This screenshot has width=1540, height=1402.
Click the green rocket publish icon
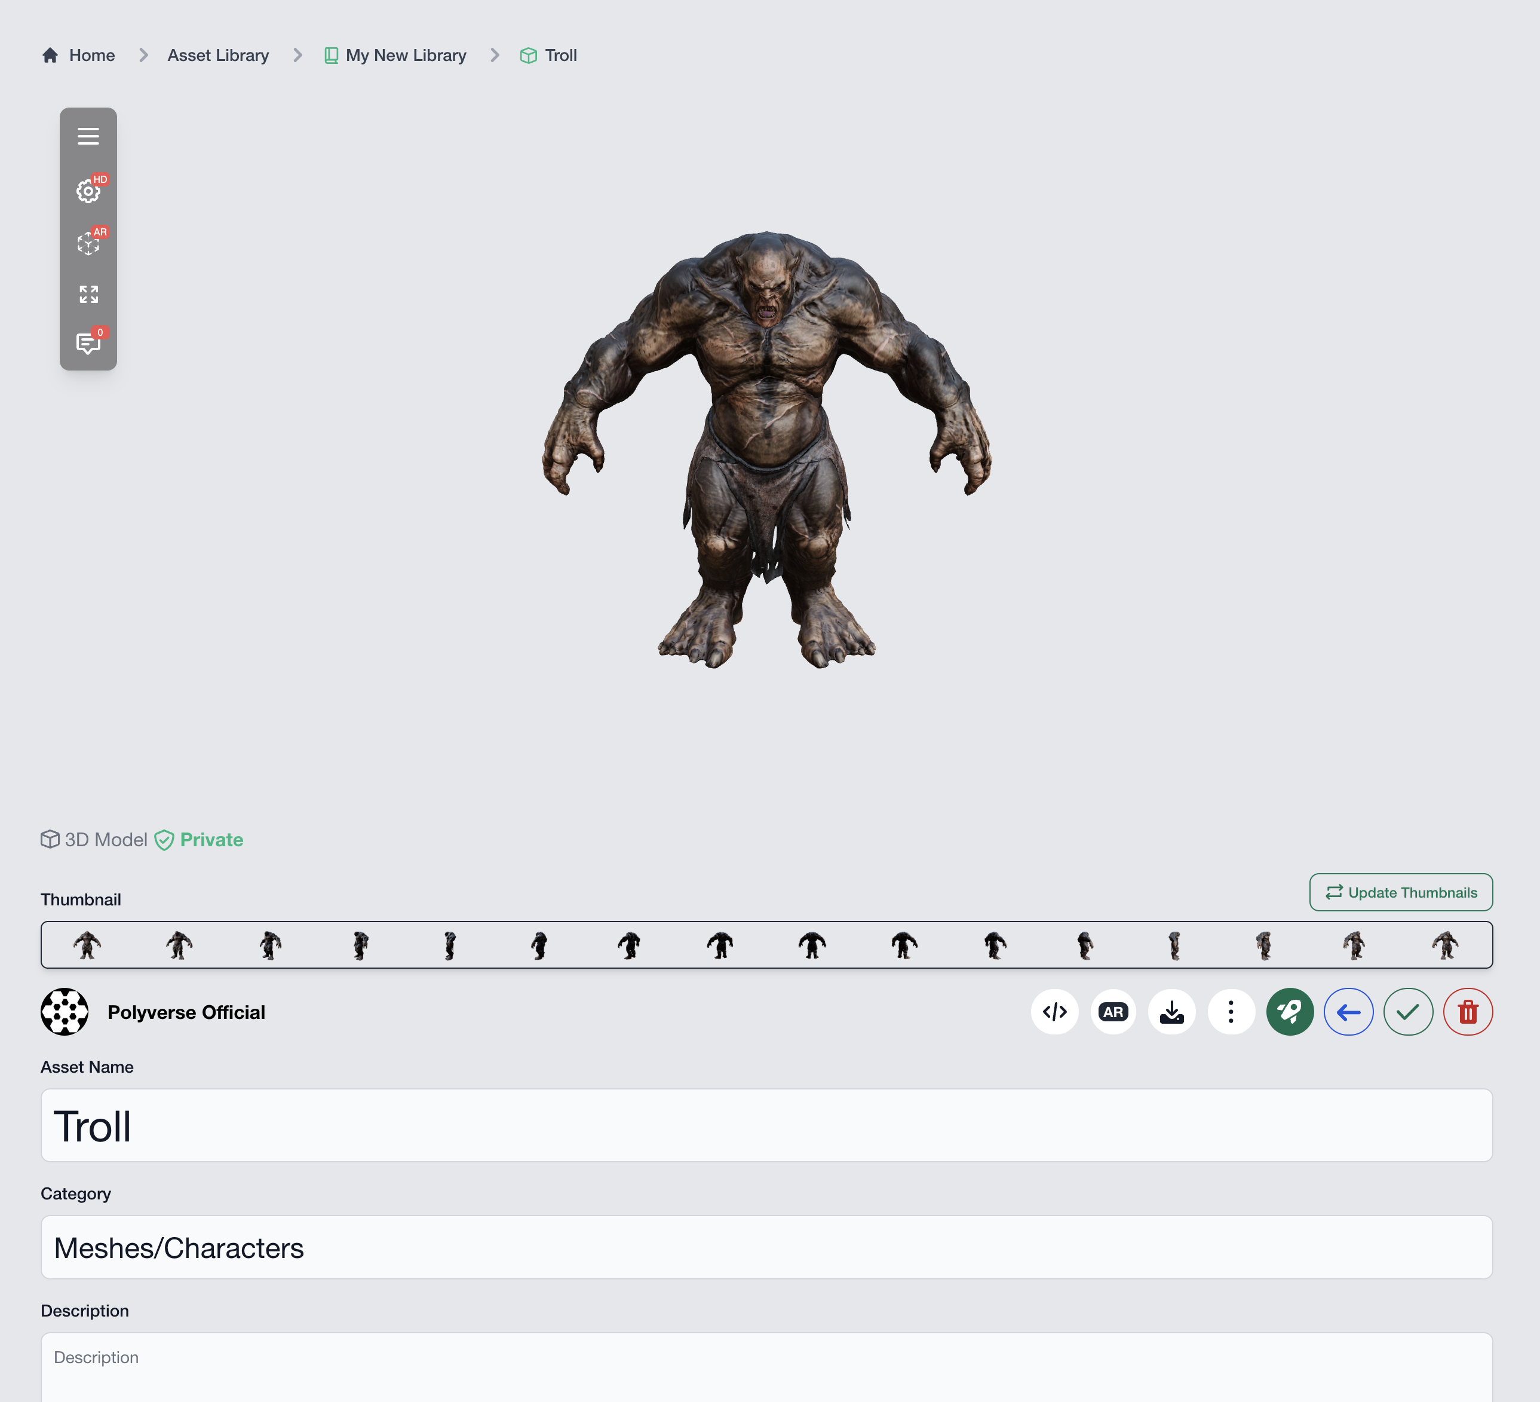point(1290,1012)
